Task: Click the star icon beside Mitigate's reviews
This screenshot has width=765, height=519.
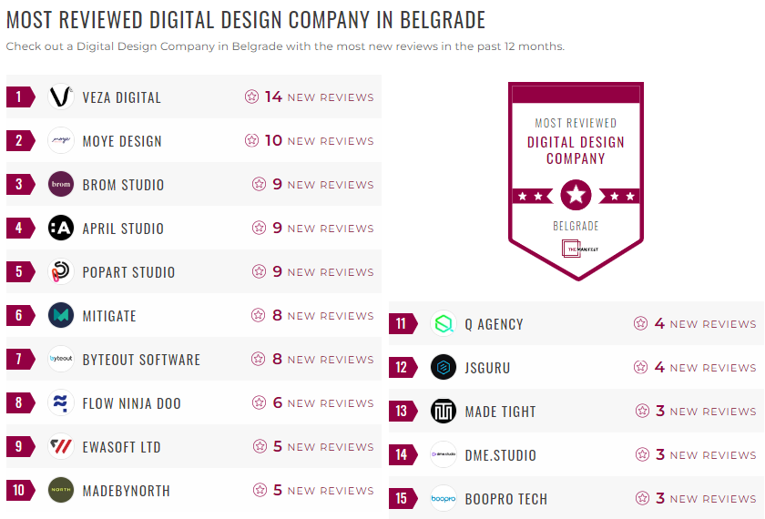Action: pos(259,316)
